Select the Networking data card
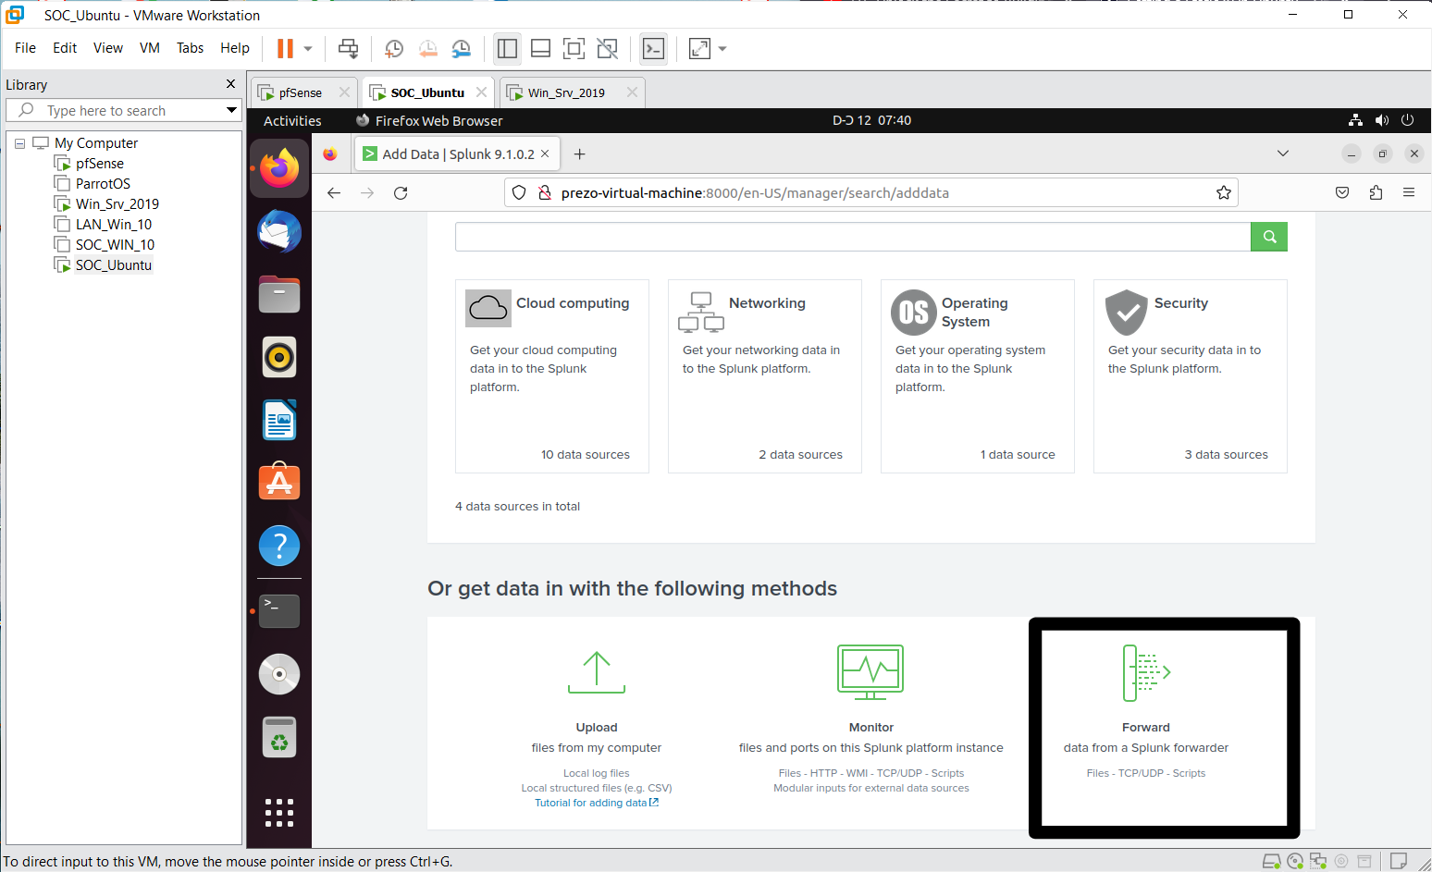Viewport: 1432px width, 872px height. pyautogui.click(x=765, y=376)
